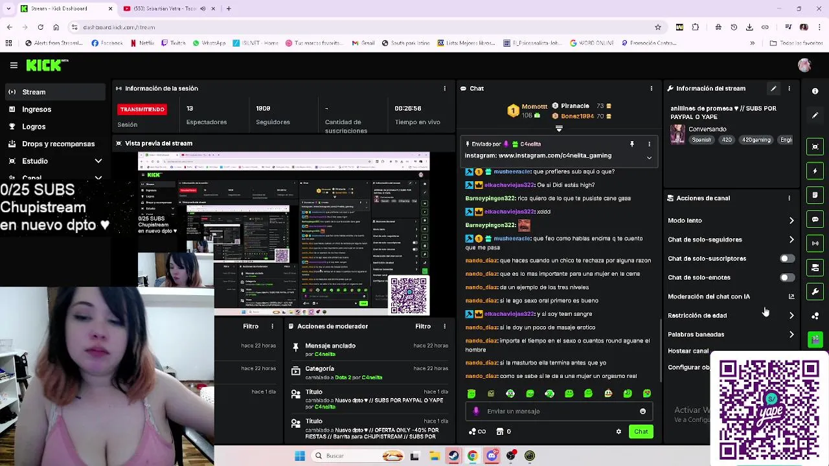Open Filtro in moderator actions panel
The height and width of the screenshot is (466, 829).
point(423,326)
